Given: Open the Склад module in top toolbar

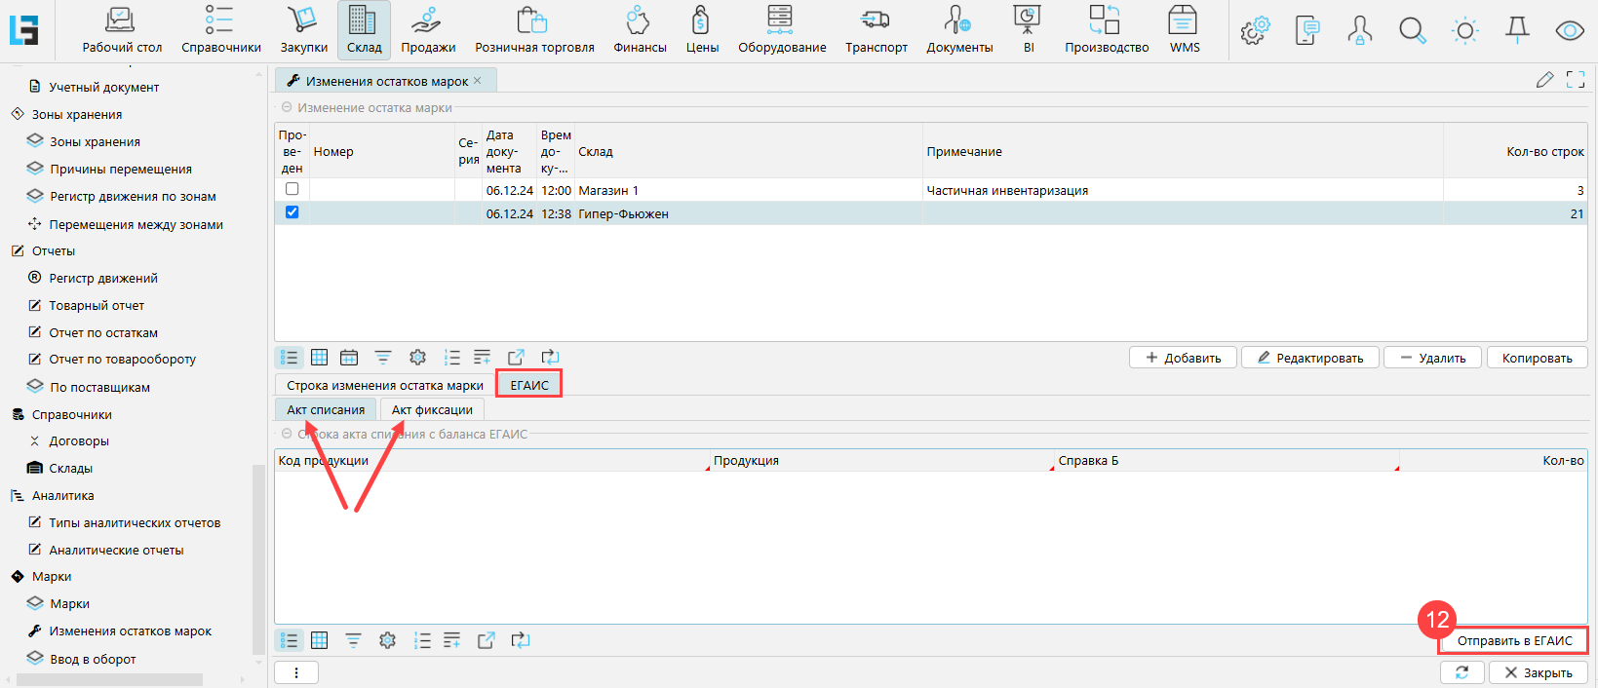Looking at the screenshot, I should [364, 29].
